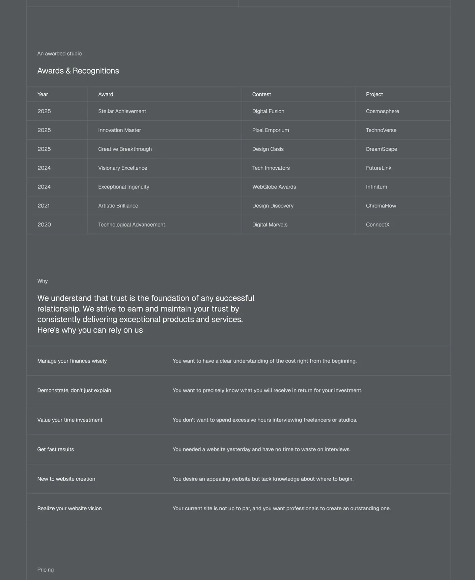Click Value your time investment item

69,420
